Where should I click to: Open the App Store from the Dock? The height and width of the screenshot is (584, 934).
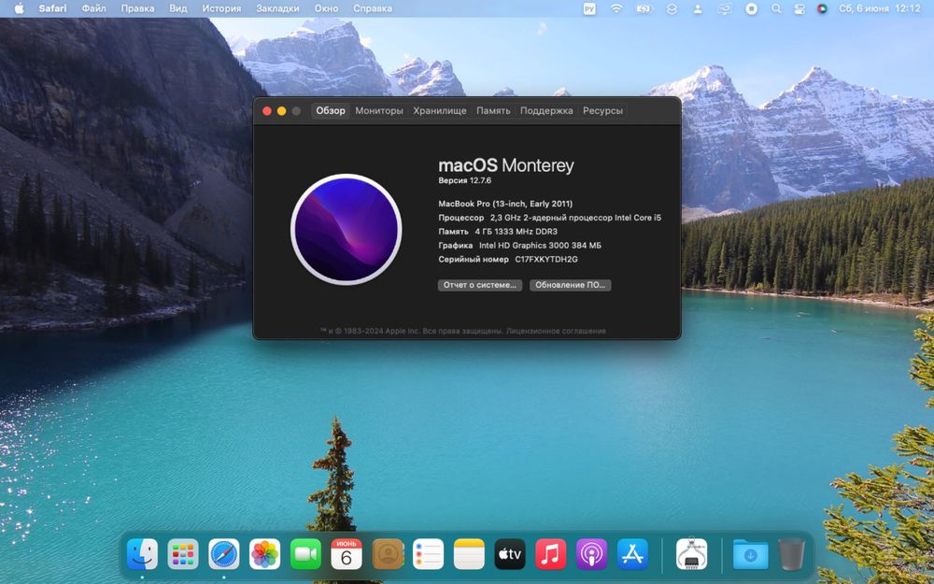(x=632, y=554)
